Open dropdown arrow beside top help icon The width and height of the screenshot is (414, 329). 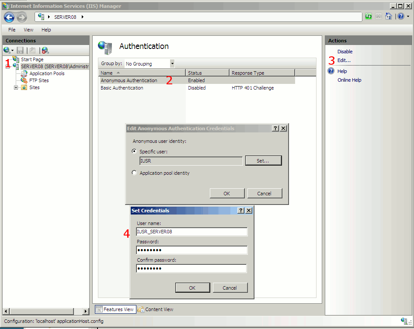[408, 17]
